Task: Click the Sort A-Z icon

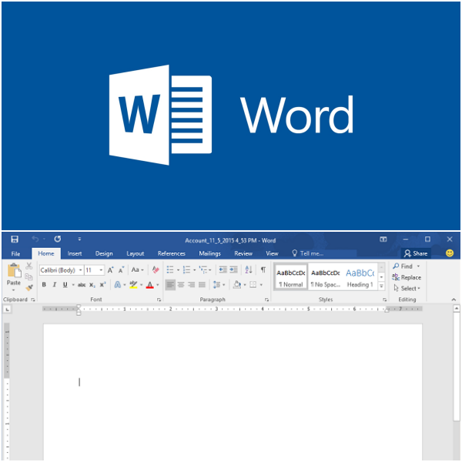Action: 249,269
